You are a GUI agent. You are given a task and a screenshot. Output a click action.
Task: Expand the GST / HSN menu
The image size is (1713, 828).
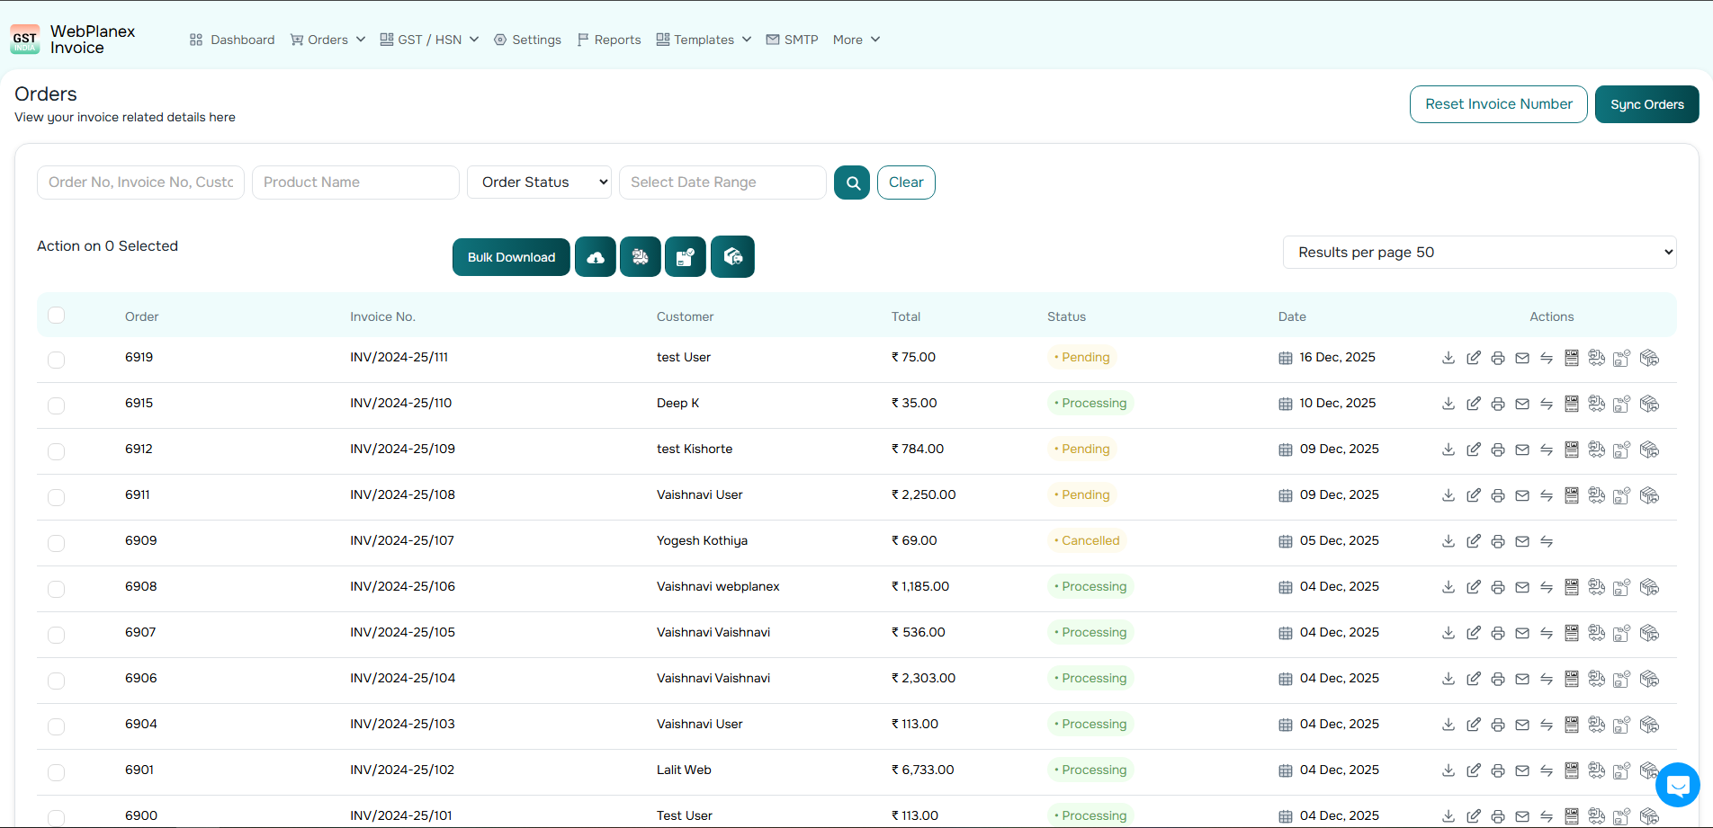coord(429,40)
